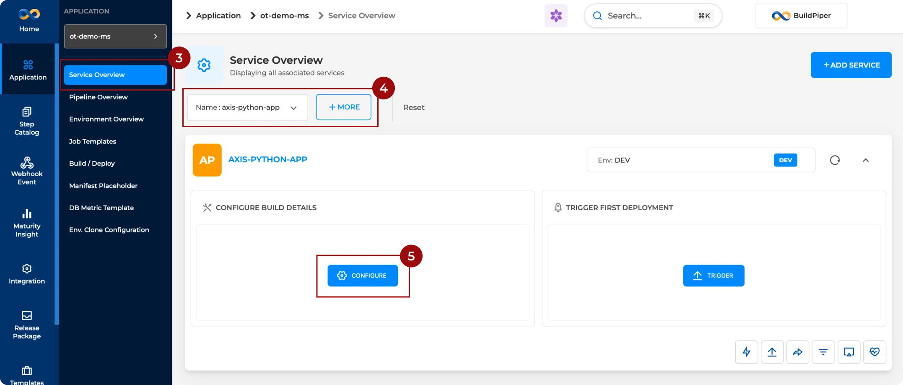The width and height of the screenshot is (903, 385).
Task: Click the share arrow action icon
Action: coord(798,352)
